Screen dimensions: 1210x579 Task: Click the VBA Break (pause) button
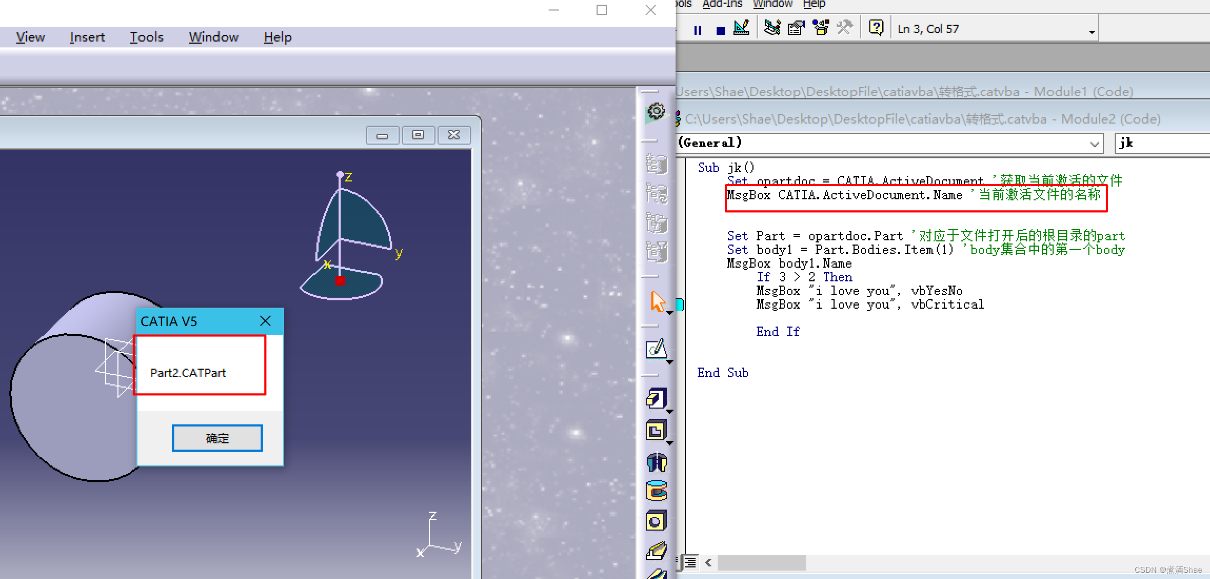click(698, 31)
